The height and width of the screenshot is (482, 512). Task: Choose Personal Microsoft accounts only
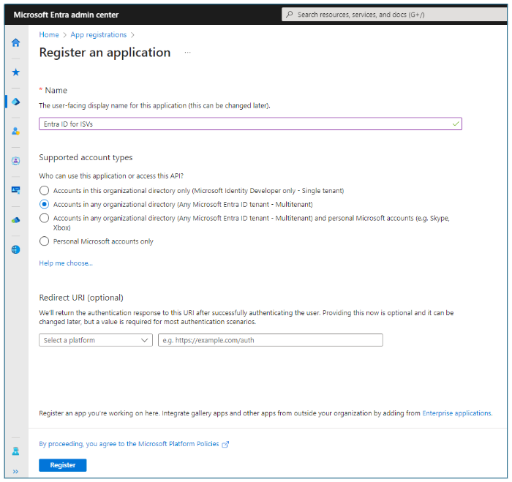(45, 241)
